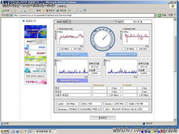Refresh the page using the toolbar icon
Image resolution: width=179 pixels, height=134 pixels.
25,11
